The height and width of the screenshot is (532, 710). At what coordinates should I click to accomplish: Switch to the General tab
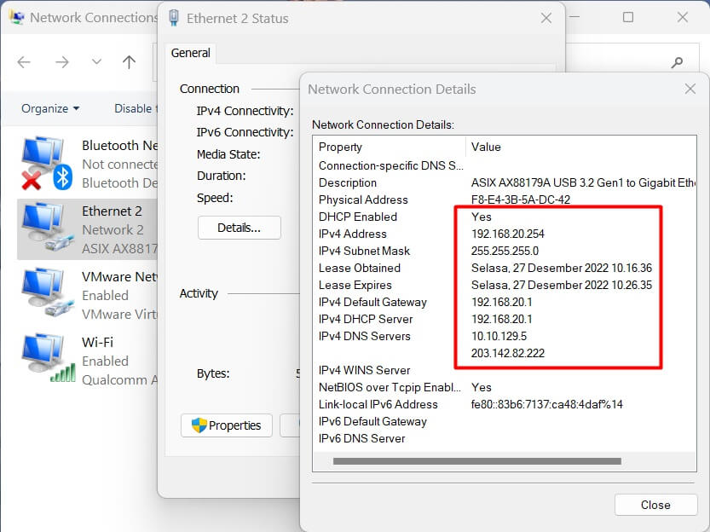pos(190,53)
